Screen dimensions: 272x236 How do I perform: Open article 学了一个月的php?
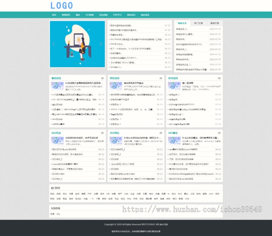pos(131,49)
